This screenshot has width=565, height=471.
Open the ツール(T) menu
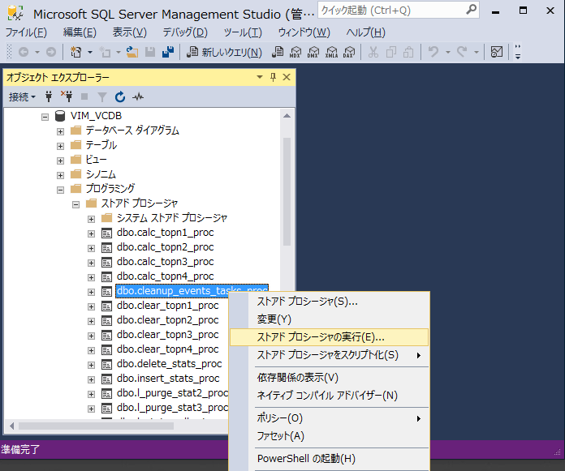[x=243, y=32]
